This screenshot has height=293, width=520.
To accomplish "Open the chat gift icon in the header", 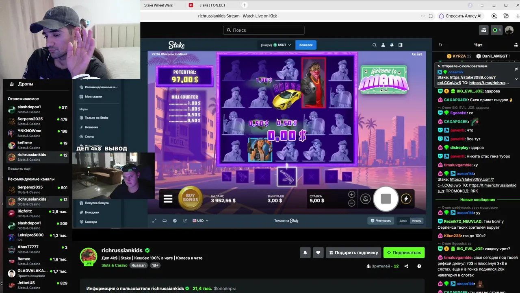I will click(x=516, y=45).
